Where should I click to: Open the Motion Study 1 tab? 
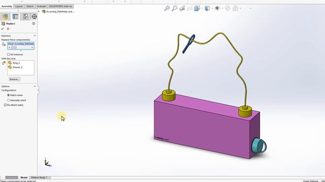pyautogui.click(x=39, y=177)
